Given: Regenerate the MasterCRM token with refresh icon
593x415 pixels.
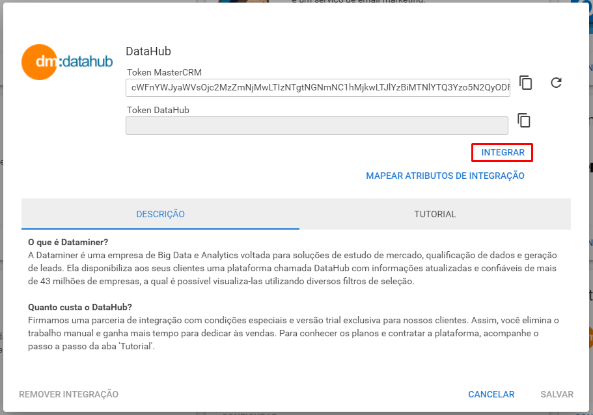Looking at the screenshot, I should click(x=556, y=83).
